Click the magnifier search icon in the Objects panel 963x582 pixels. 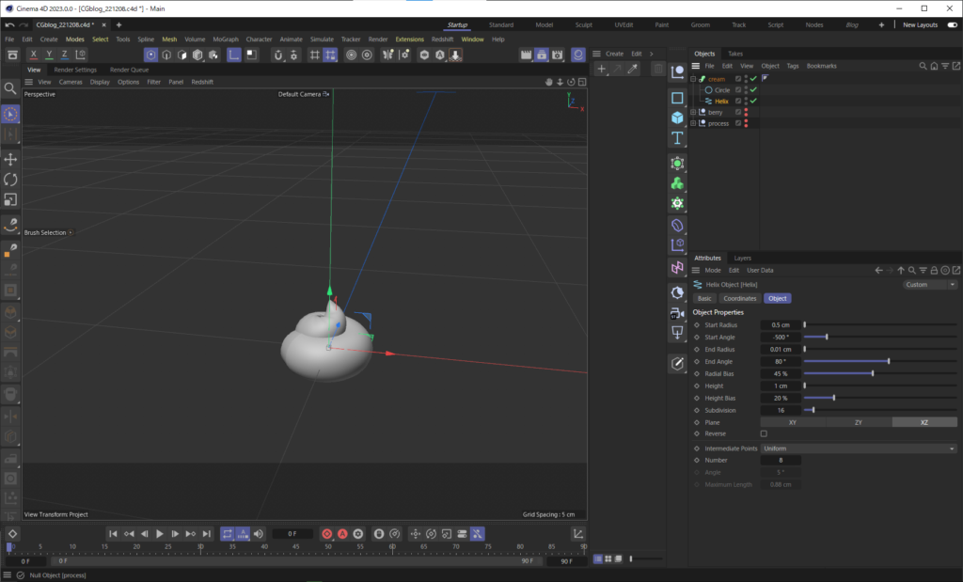[922, 66]
